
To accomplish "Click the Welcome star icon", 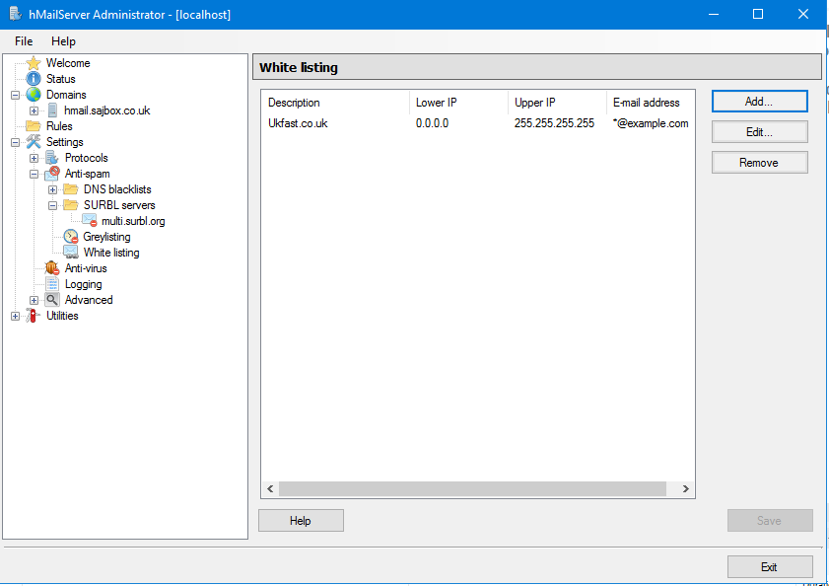I will tap(34, 63).
